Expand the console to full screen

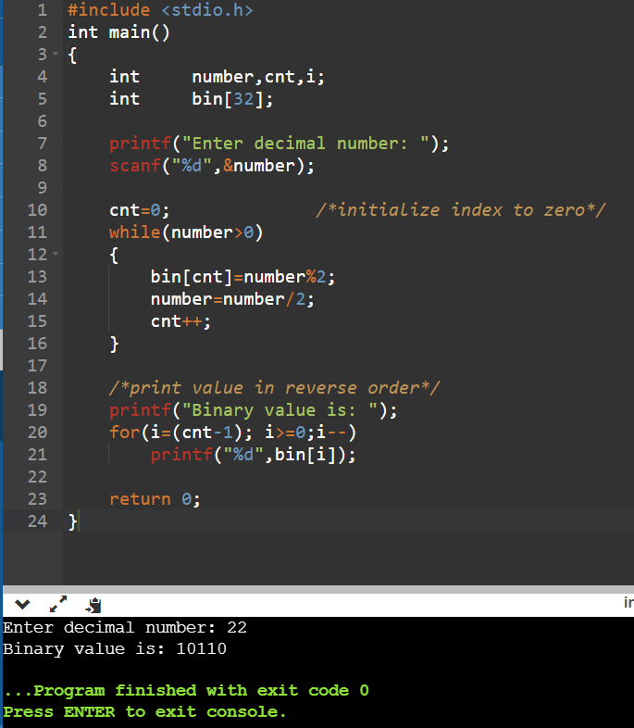click(x=58, y=604)
